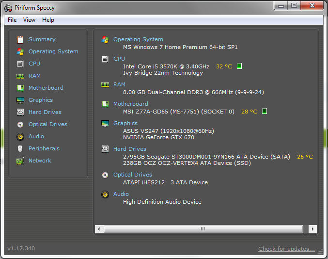Click the horizontal scrollbar left arrow
This screenshot has height=259, width=328.
click(x=99, y=229)
